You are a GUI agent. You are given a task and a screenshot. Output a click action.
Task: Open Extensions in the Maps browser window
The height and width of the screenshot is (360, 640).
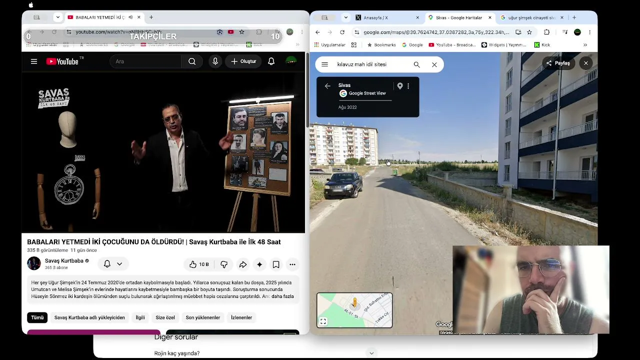pyautogui.click(x=546, y=32)
